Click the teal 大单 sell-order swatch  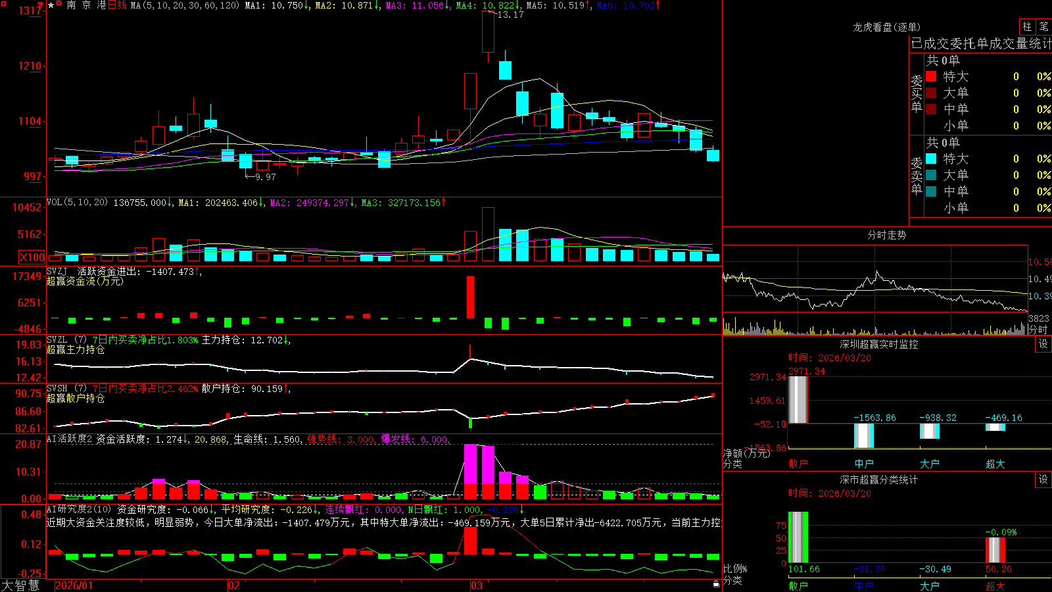tap(931, 175)
